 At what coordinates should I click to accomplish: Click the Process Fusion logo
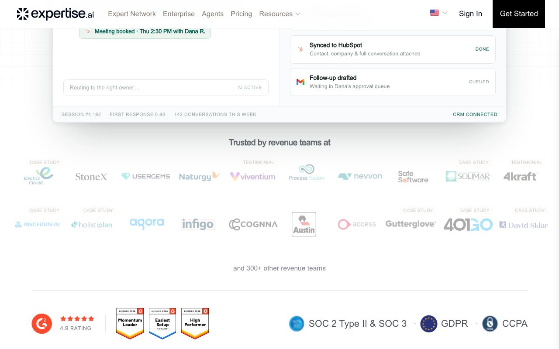(x=307, y=173)
